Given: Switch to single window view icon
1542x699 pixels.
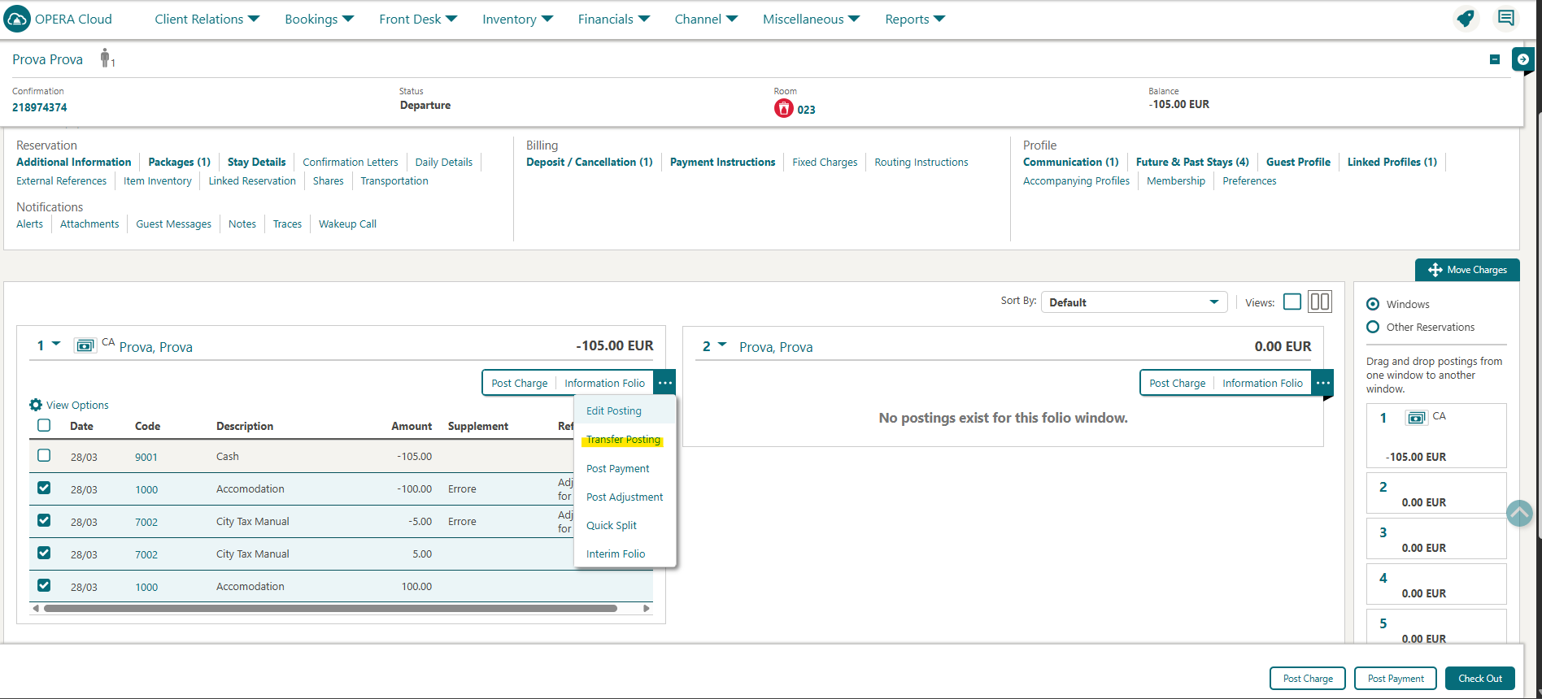Looking at the screenshot, I should pyautogui.click(x=1292, y=302).
